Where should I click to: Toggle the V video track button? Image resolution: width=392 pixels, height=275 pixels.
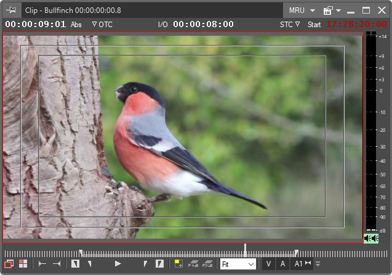[x=268, y=264]
